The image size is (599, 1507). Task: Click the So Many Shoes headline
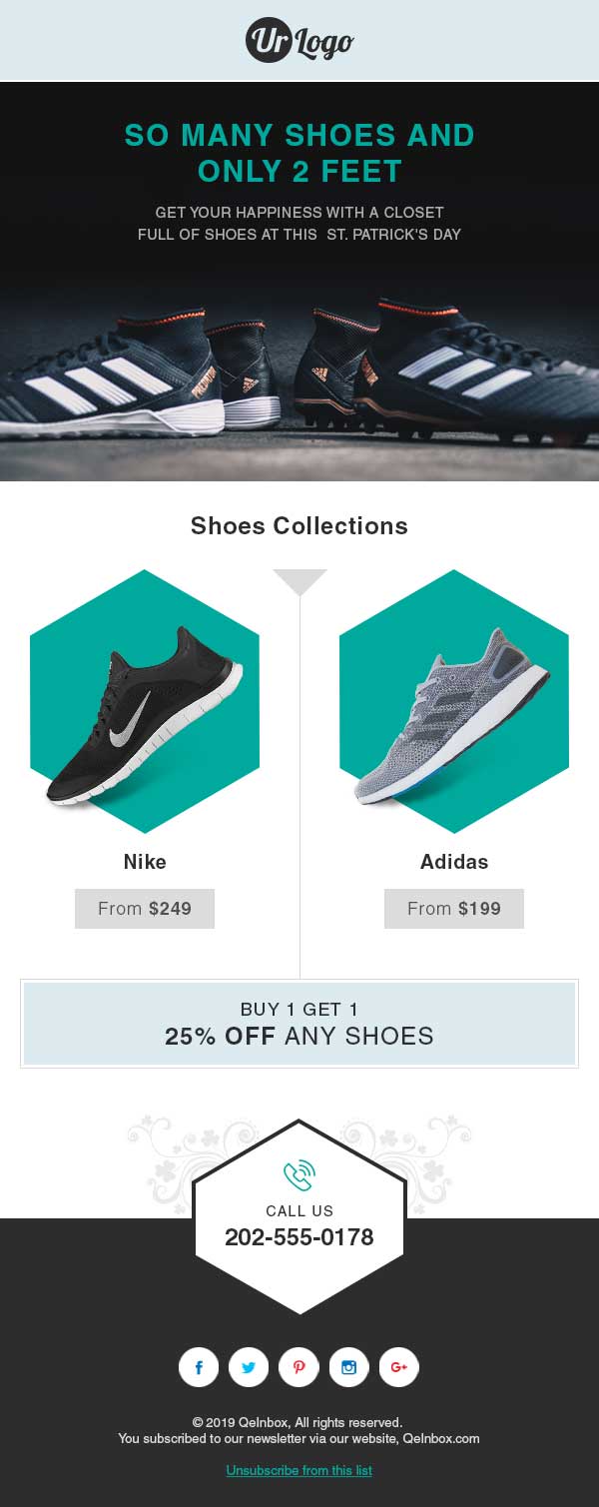299,153
